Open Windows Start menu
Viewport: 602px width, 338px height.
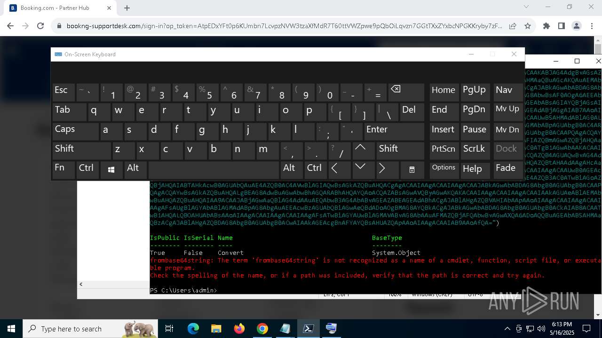[11, 329]
